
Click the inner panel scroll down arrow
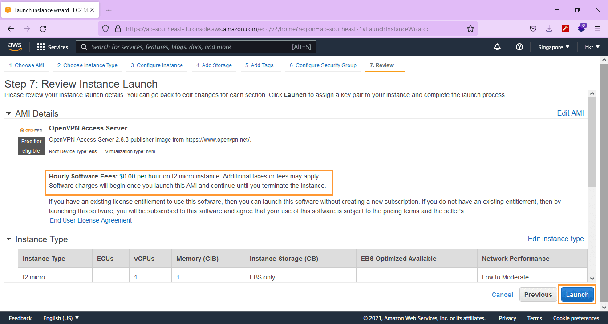tap(592, 279)
